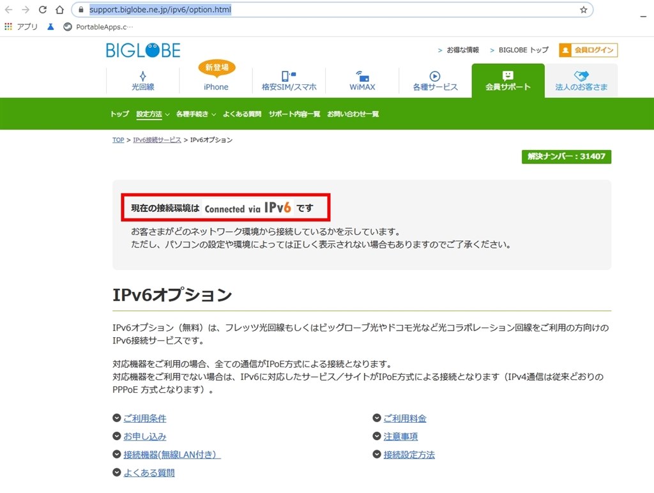Click the WiMAX wireless icon

362,78
